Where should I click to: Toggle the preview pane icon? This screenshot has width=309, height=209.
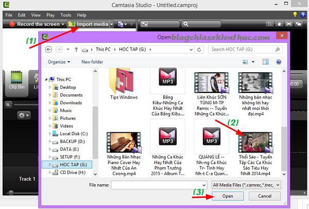[266, 62]
